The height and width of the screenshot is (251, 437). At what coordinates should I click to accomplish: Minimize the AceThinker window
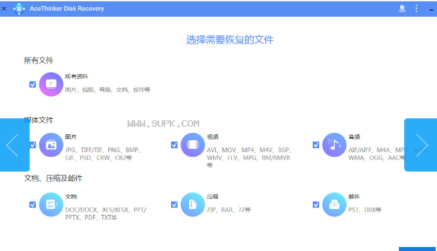431,10
